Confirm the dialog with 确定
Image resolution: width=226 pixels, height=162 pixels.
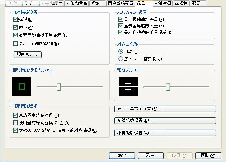click(x=122, y=156)
